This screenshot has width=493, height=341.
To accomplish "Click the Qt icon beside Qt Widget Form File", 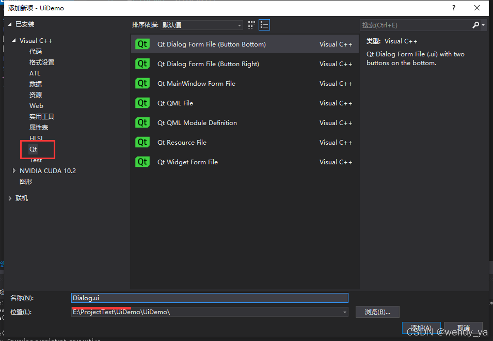I will pyautogui.click(x=142, y=162).
